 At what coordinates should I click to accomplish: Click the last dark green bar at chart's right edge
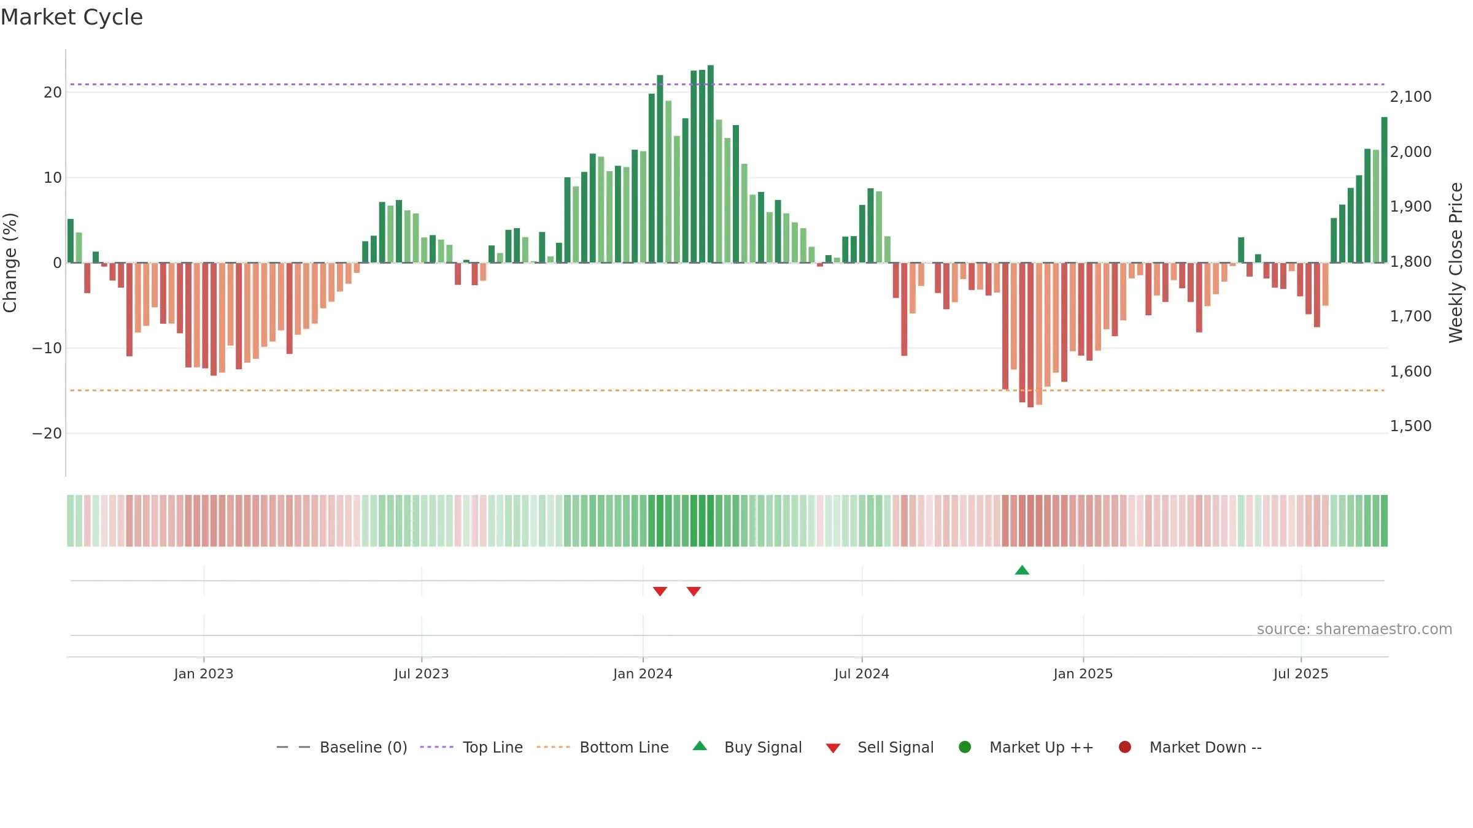(1384, 190)
